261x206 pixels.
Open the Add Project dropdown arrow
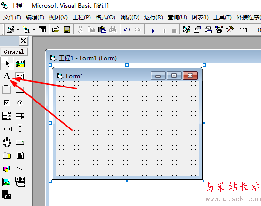(18, 30)
